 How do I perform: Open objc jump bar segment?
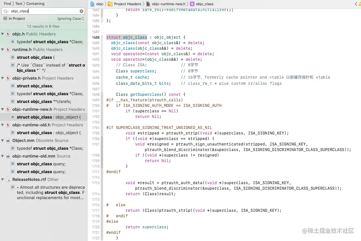[x=100, y=4]
